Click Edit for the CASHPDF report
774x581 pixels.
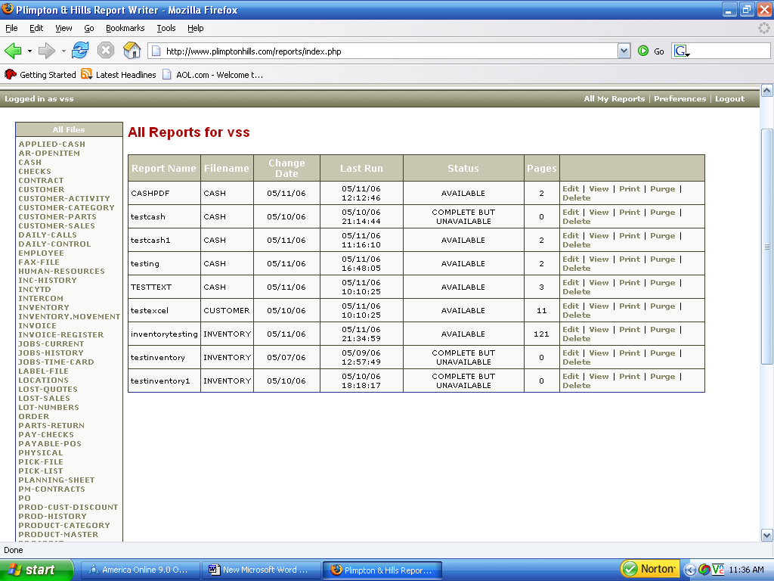pos(571,188)
